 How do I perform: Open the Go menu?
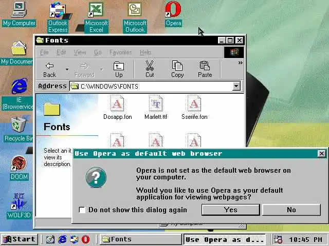pyautogui.click(x=98, y=52)
